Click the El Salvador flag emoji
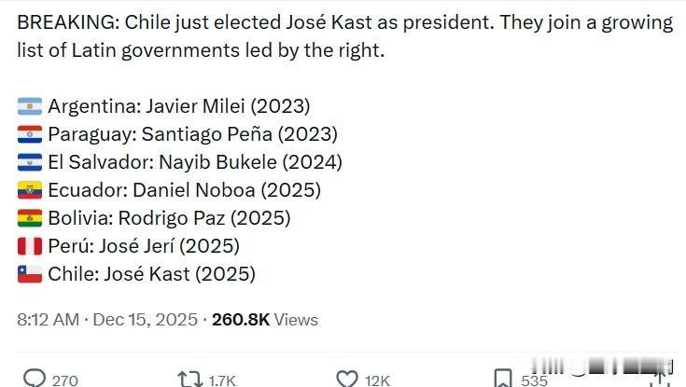This screenshot has height=387, width=686. click(29, 162)
